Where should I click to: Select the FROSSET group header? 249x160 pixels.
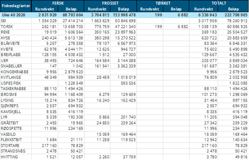tap(110, 3)
